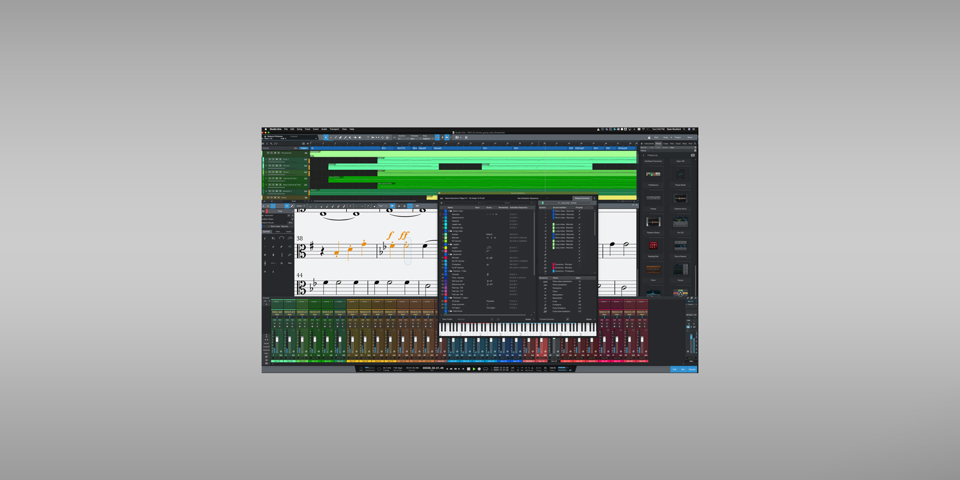960x480 pixels.
Task: Open the score editor Action dropdown
Action: (x=301, y=206)
